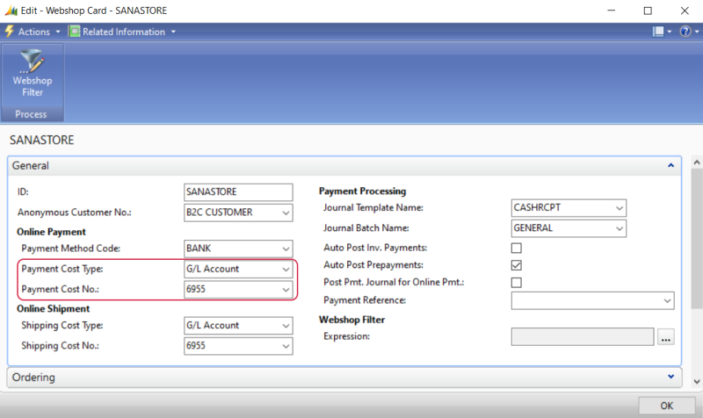
Task: Expand the Ordering section
Action: pyautogui.click(x=671, y=377)
